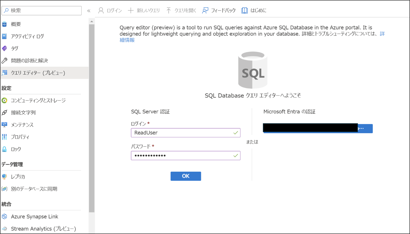Click the パスワード input field
The height and width of the screenshot is (234, 410).
(186, 156)
